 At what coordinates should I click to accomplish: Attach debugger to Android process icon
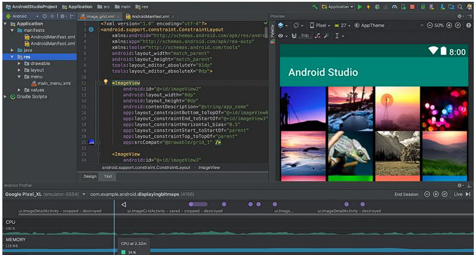click(403, 6)
